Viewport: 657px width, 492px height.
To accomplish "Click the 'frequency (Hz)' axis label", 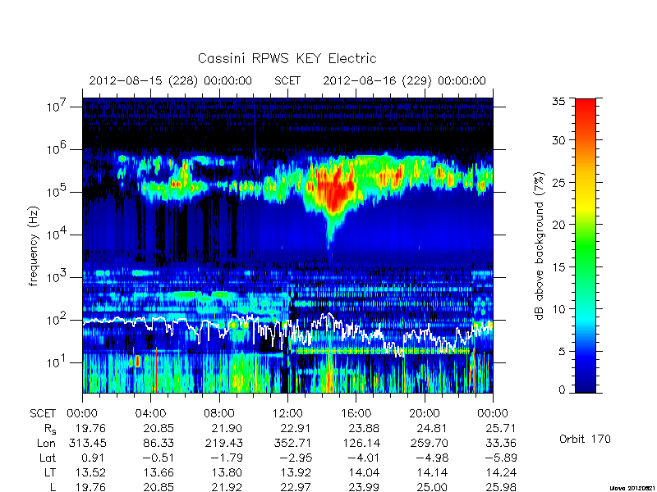I will [34, 247].
